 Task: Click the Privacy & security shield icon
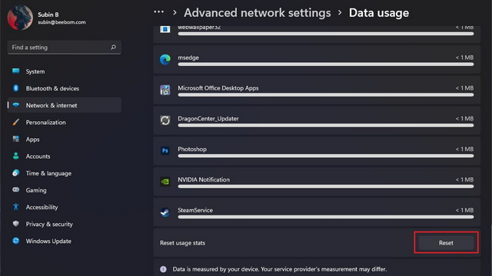point(15,223)
